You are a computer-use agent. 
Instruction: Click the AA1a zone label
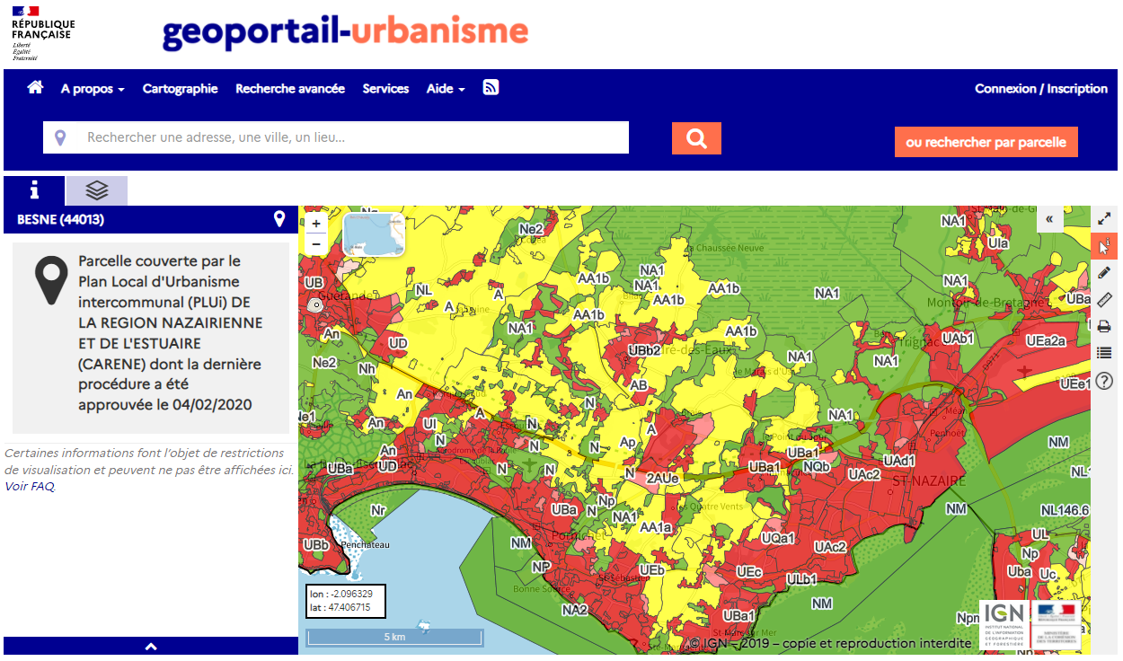click(656, 528)
